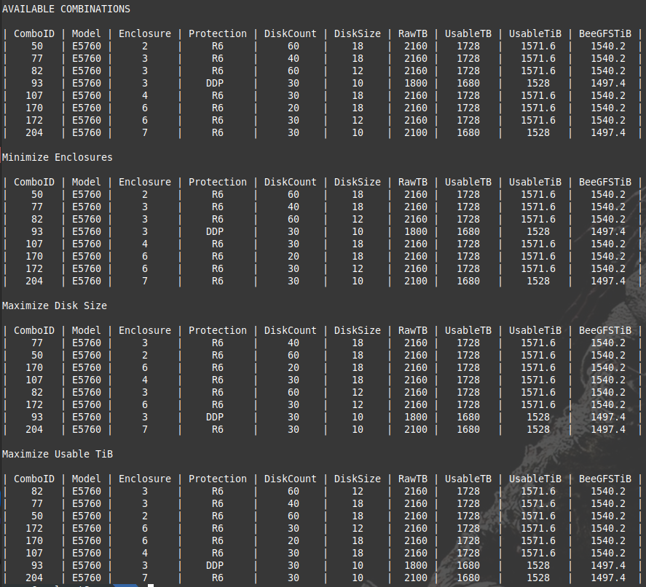This screenshot has height=587, width=646.
Task: Click DiskCount 40 in Available Combinations table
Action: (x=294, y=59)
